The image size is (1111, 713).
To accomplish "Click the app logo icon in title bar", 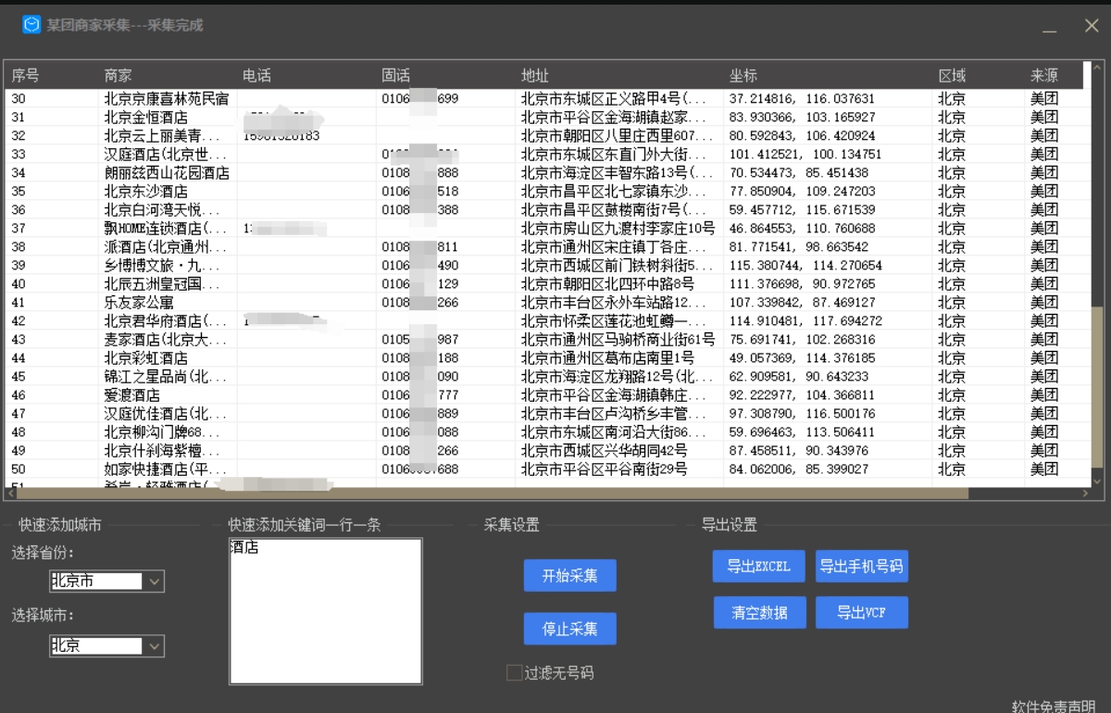I will pyautogui.click(x=31, y=25).
